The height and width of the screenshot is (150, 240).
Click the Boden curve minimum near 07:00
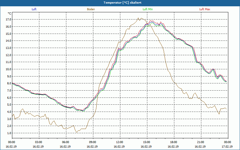pos(77,132)
